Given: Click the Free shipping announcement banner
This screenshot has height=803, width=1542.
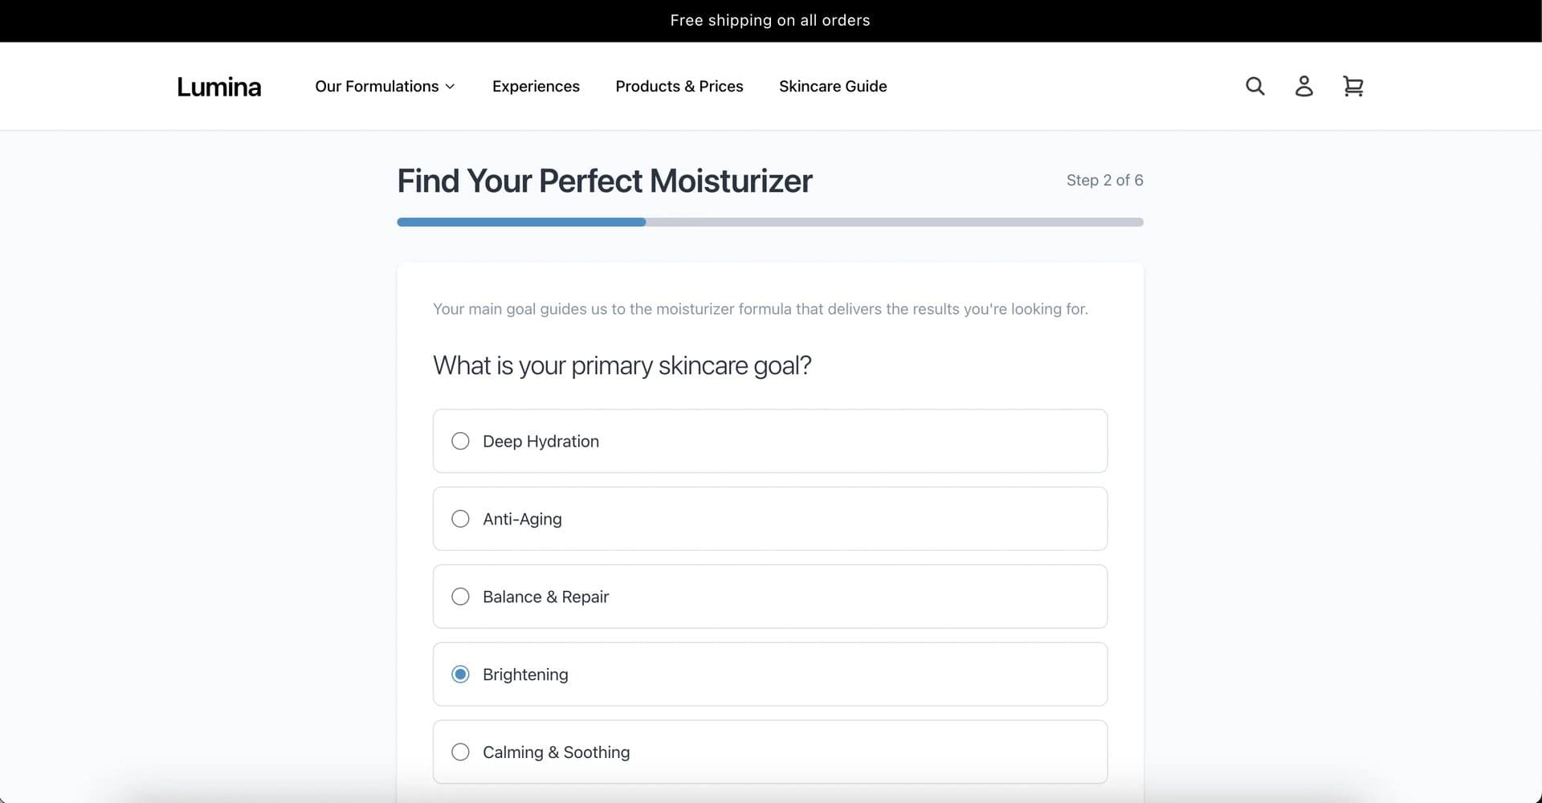Looking at the screenshot, I should pyautogui.click(x=770, y=21).
